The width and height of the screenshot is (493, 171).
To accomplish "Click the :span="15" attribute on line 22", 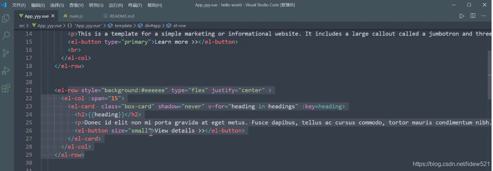I will tap(104, 98).
